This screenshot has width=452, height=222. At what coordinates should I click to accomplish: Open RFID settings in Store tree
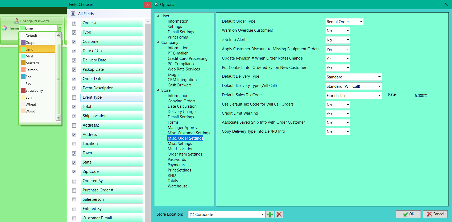[172, 175]
